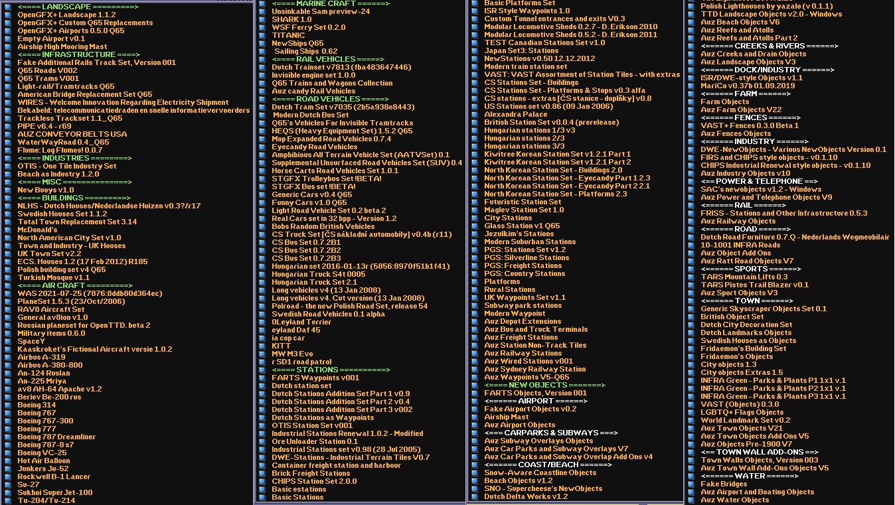The height and width of the screenshot is (505, 895).
Task: Select the CARPARKS & SUBWAYS header row
Action: [x=551, y=433]
